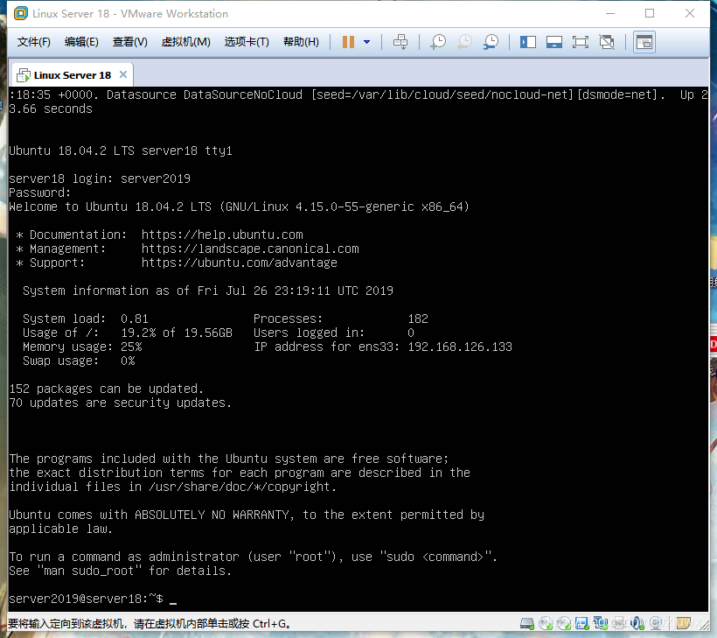Click the 'Ubuntu 18.04.2 LTS server18 tty1' line
Viewport: 717px width, 638px height.
tap(121, 151)
